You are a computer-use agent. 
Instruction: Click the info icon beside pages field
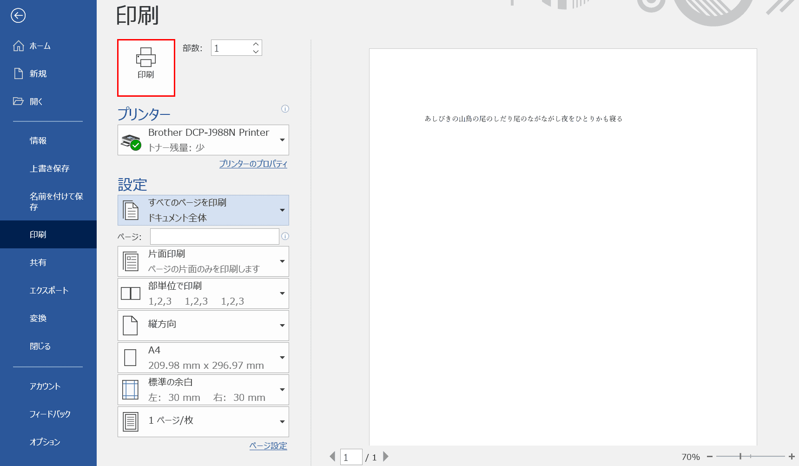(x=285, y=236)
